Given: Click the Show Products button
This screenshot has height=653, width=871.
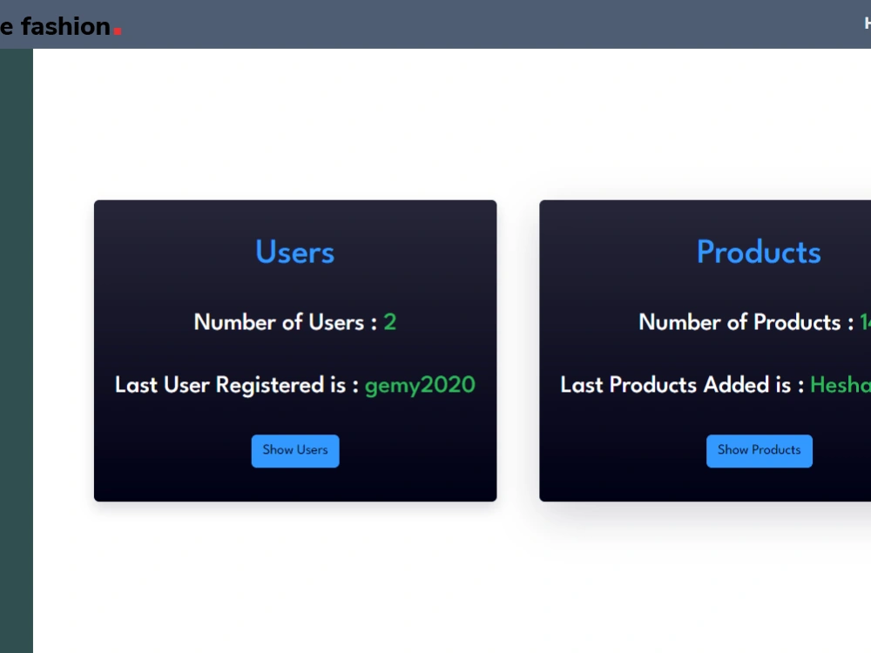Looking at the screenshot, I should (759, 450).
